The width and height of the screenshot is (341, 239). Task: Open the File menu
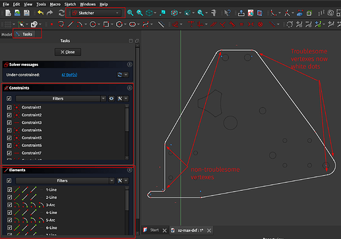click(x=6, y=4)
